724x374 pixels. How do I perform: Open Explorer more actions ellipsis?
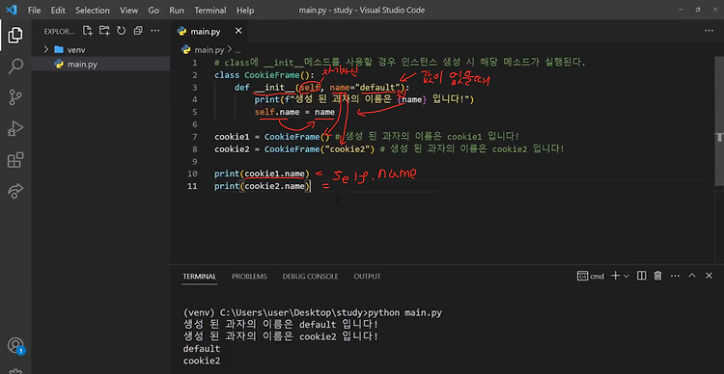155,31
